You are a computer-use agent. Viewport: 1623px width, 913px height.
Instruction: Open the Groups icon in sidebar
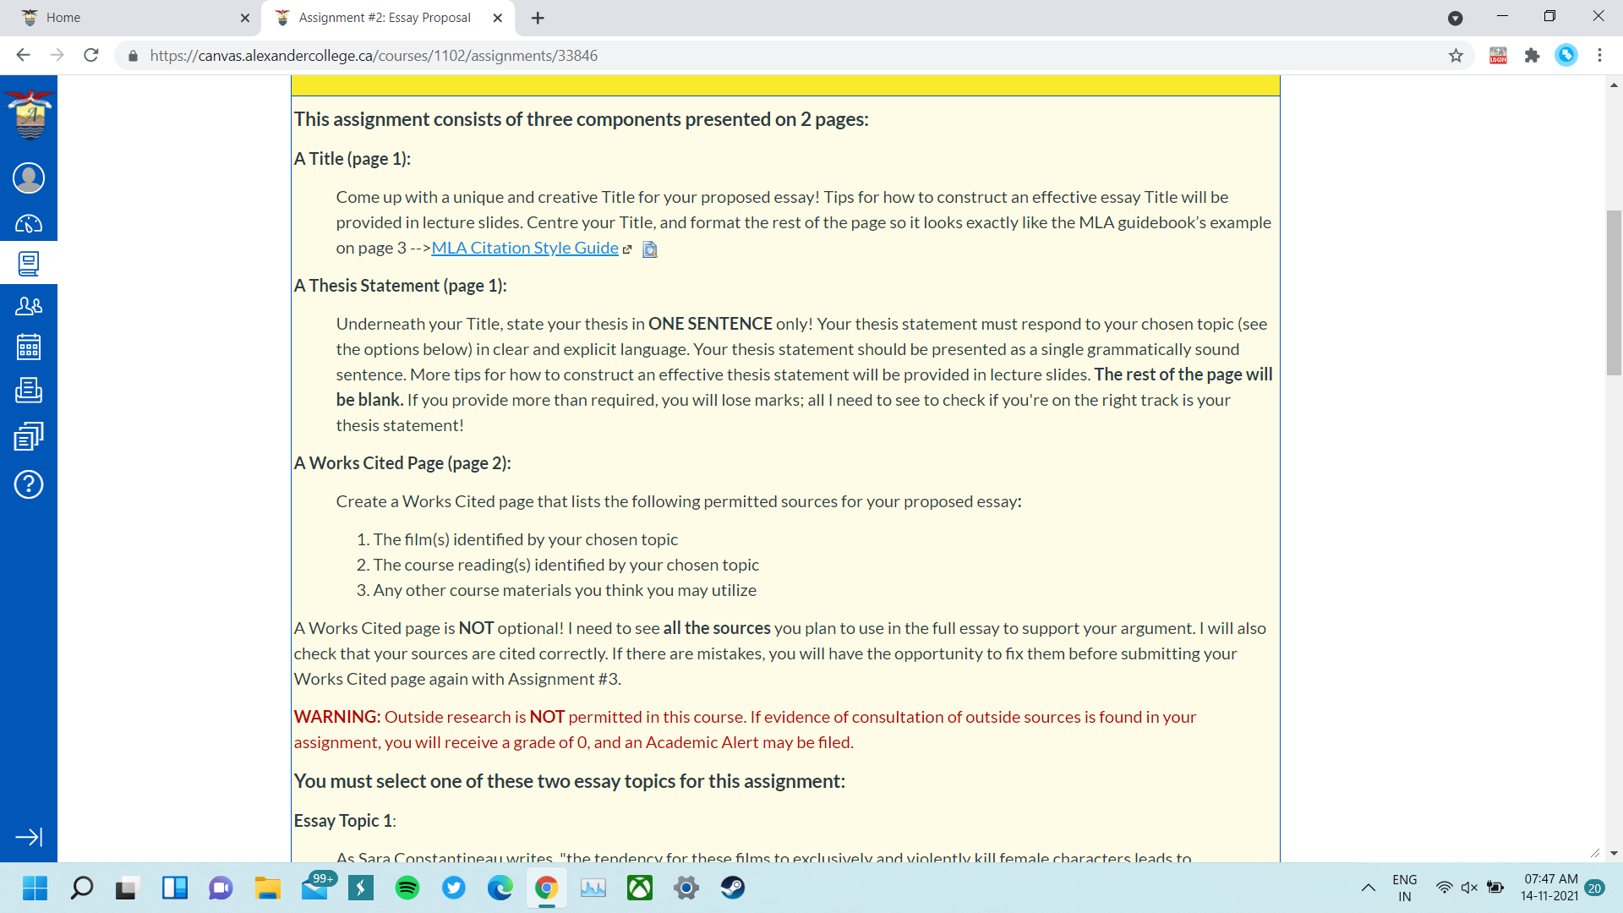tap(29, 306)
